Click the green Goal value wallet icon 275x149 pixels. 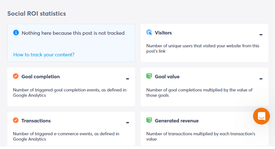(x=149, y=76)
